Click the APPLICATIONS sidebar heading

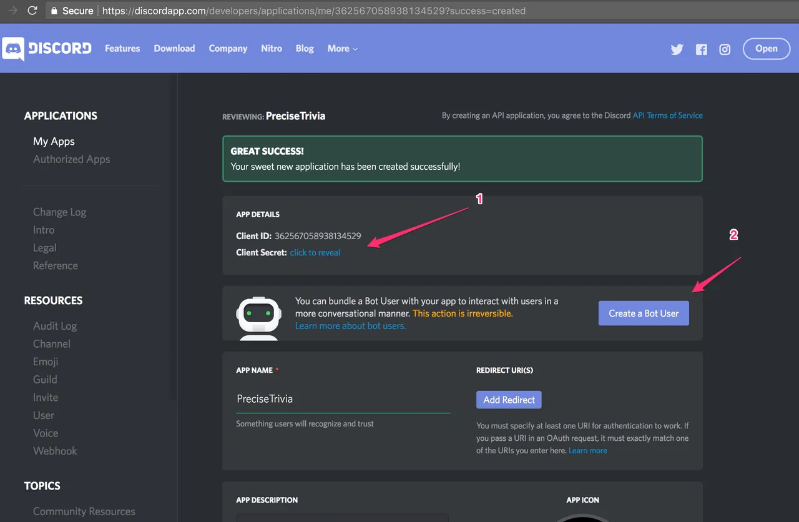[61, 116]
